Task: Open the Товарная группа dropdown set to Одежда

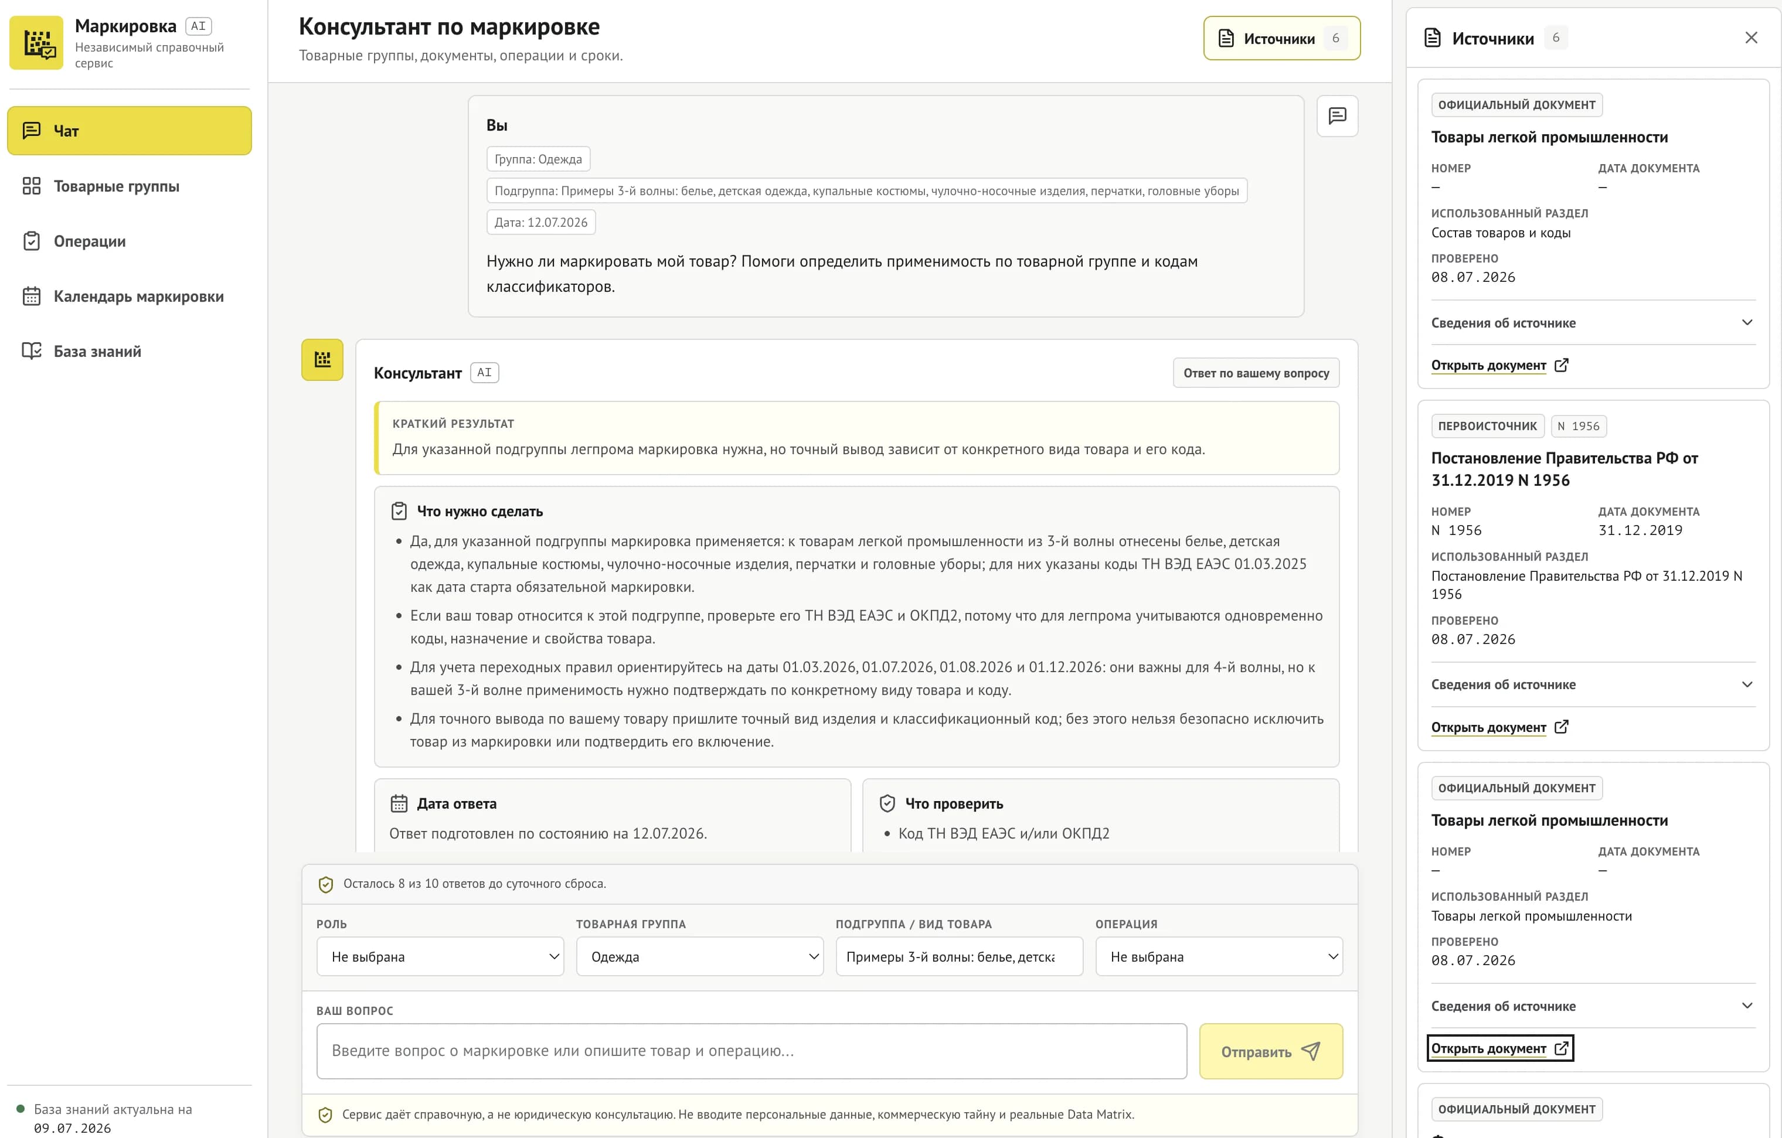Action: [x=700, y=957]
